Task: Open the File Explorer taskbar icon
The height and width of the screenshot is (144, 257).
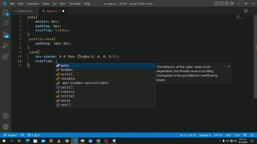Action: (82, 141)
